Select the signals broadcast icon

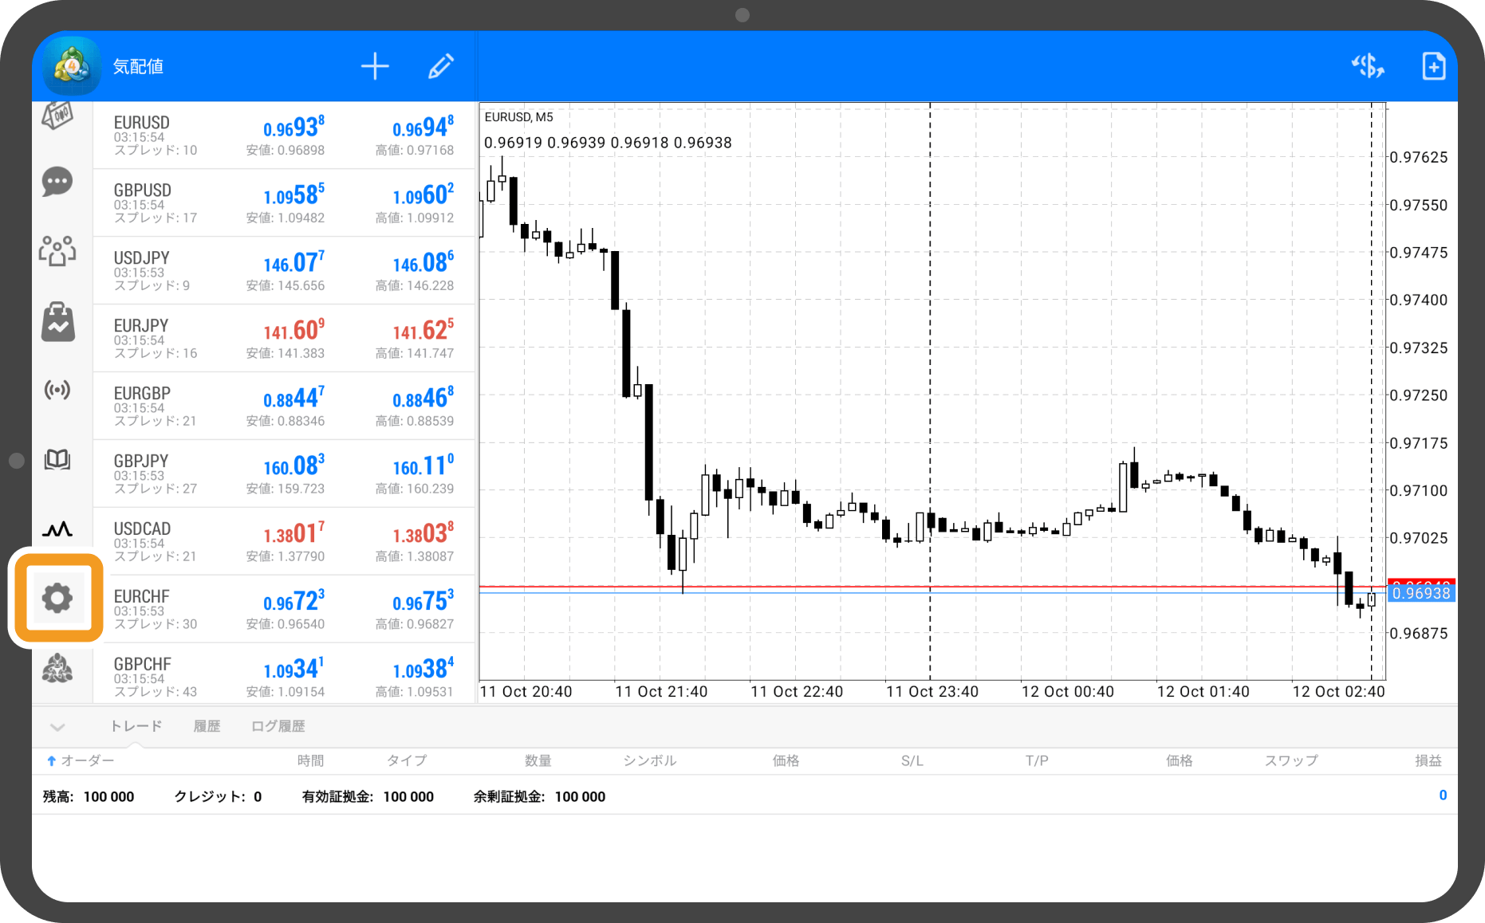tap(57, 390)
